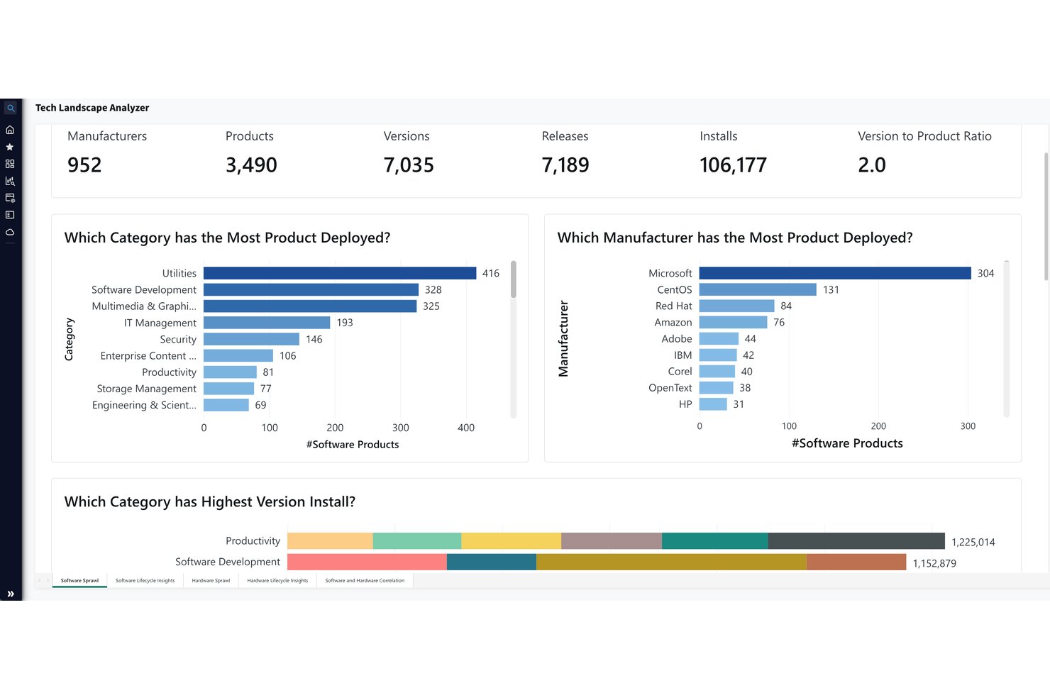Open the analytics chart-search icon
Screen dimensions: 1050x700
point(10,181)
